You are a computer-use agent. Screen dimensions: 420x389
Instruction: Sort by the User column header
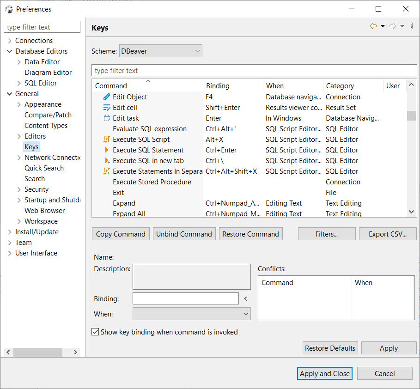[x=395, y=86]
